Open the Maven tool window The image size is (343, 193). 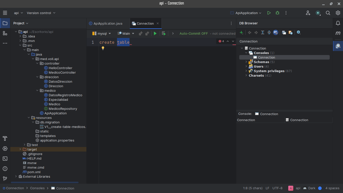(x=338, y=33)
